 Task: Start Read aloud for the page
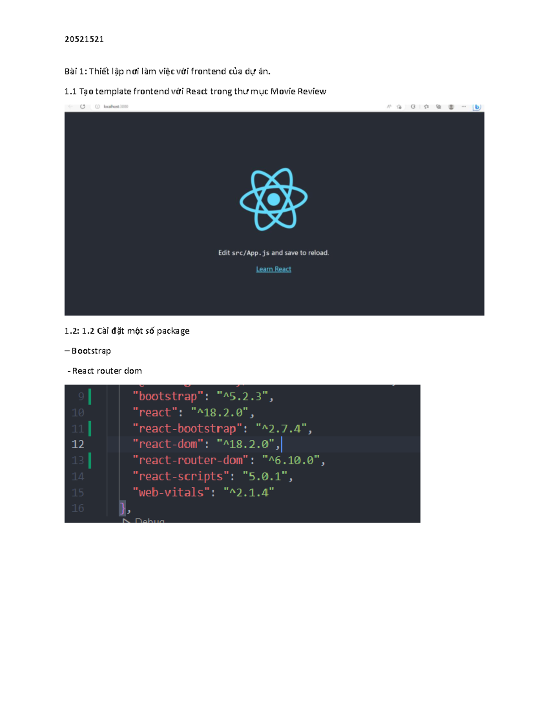tap(389, 106)
